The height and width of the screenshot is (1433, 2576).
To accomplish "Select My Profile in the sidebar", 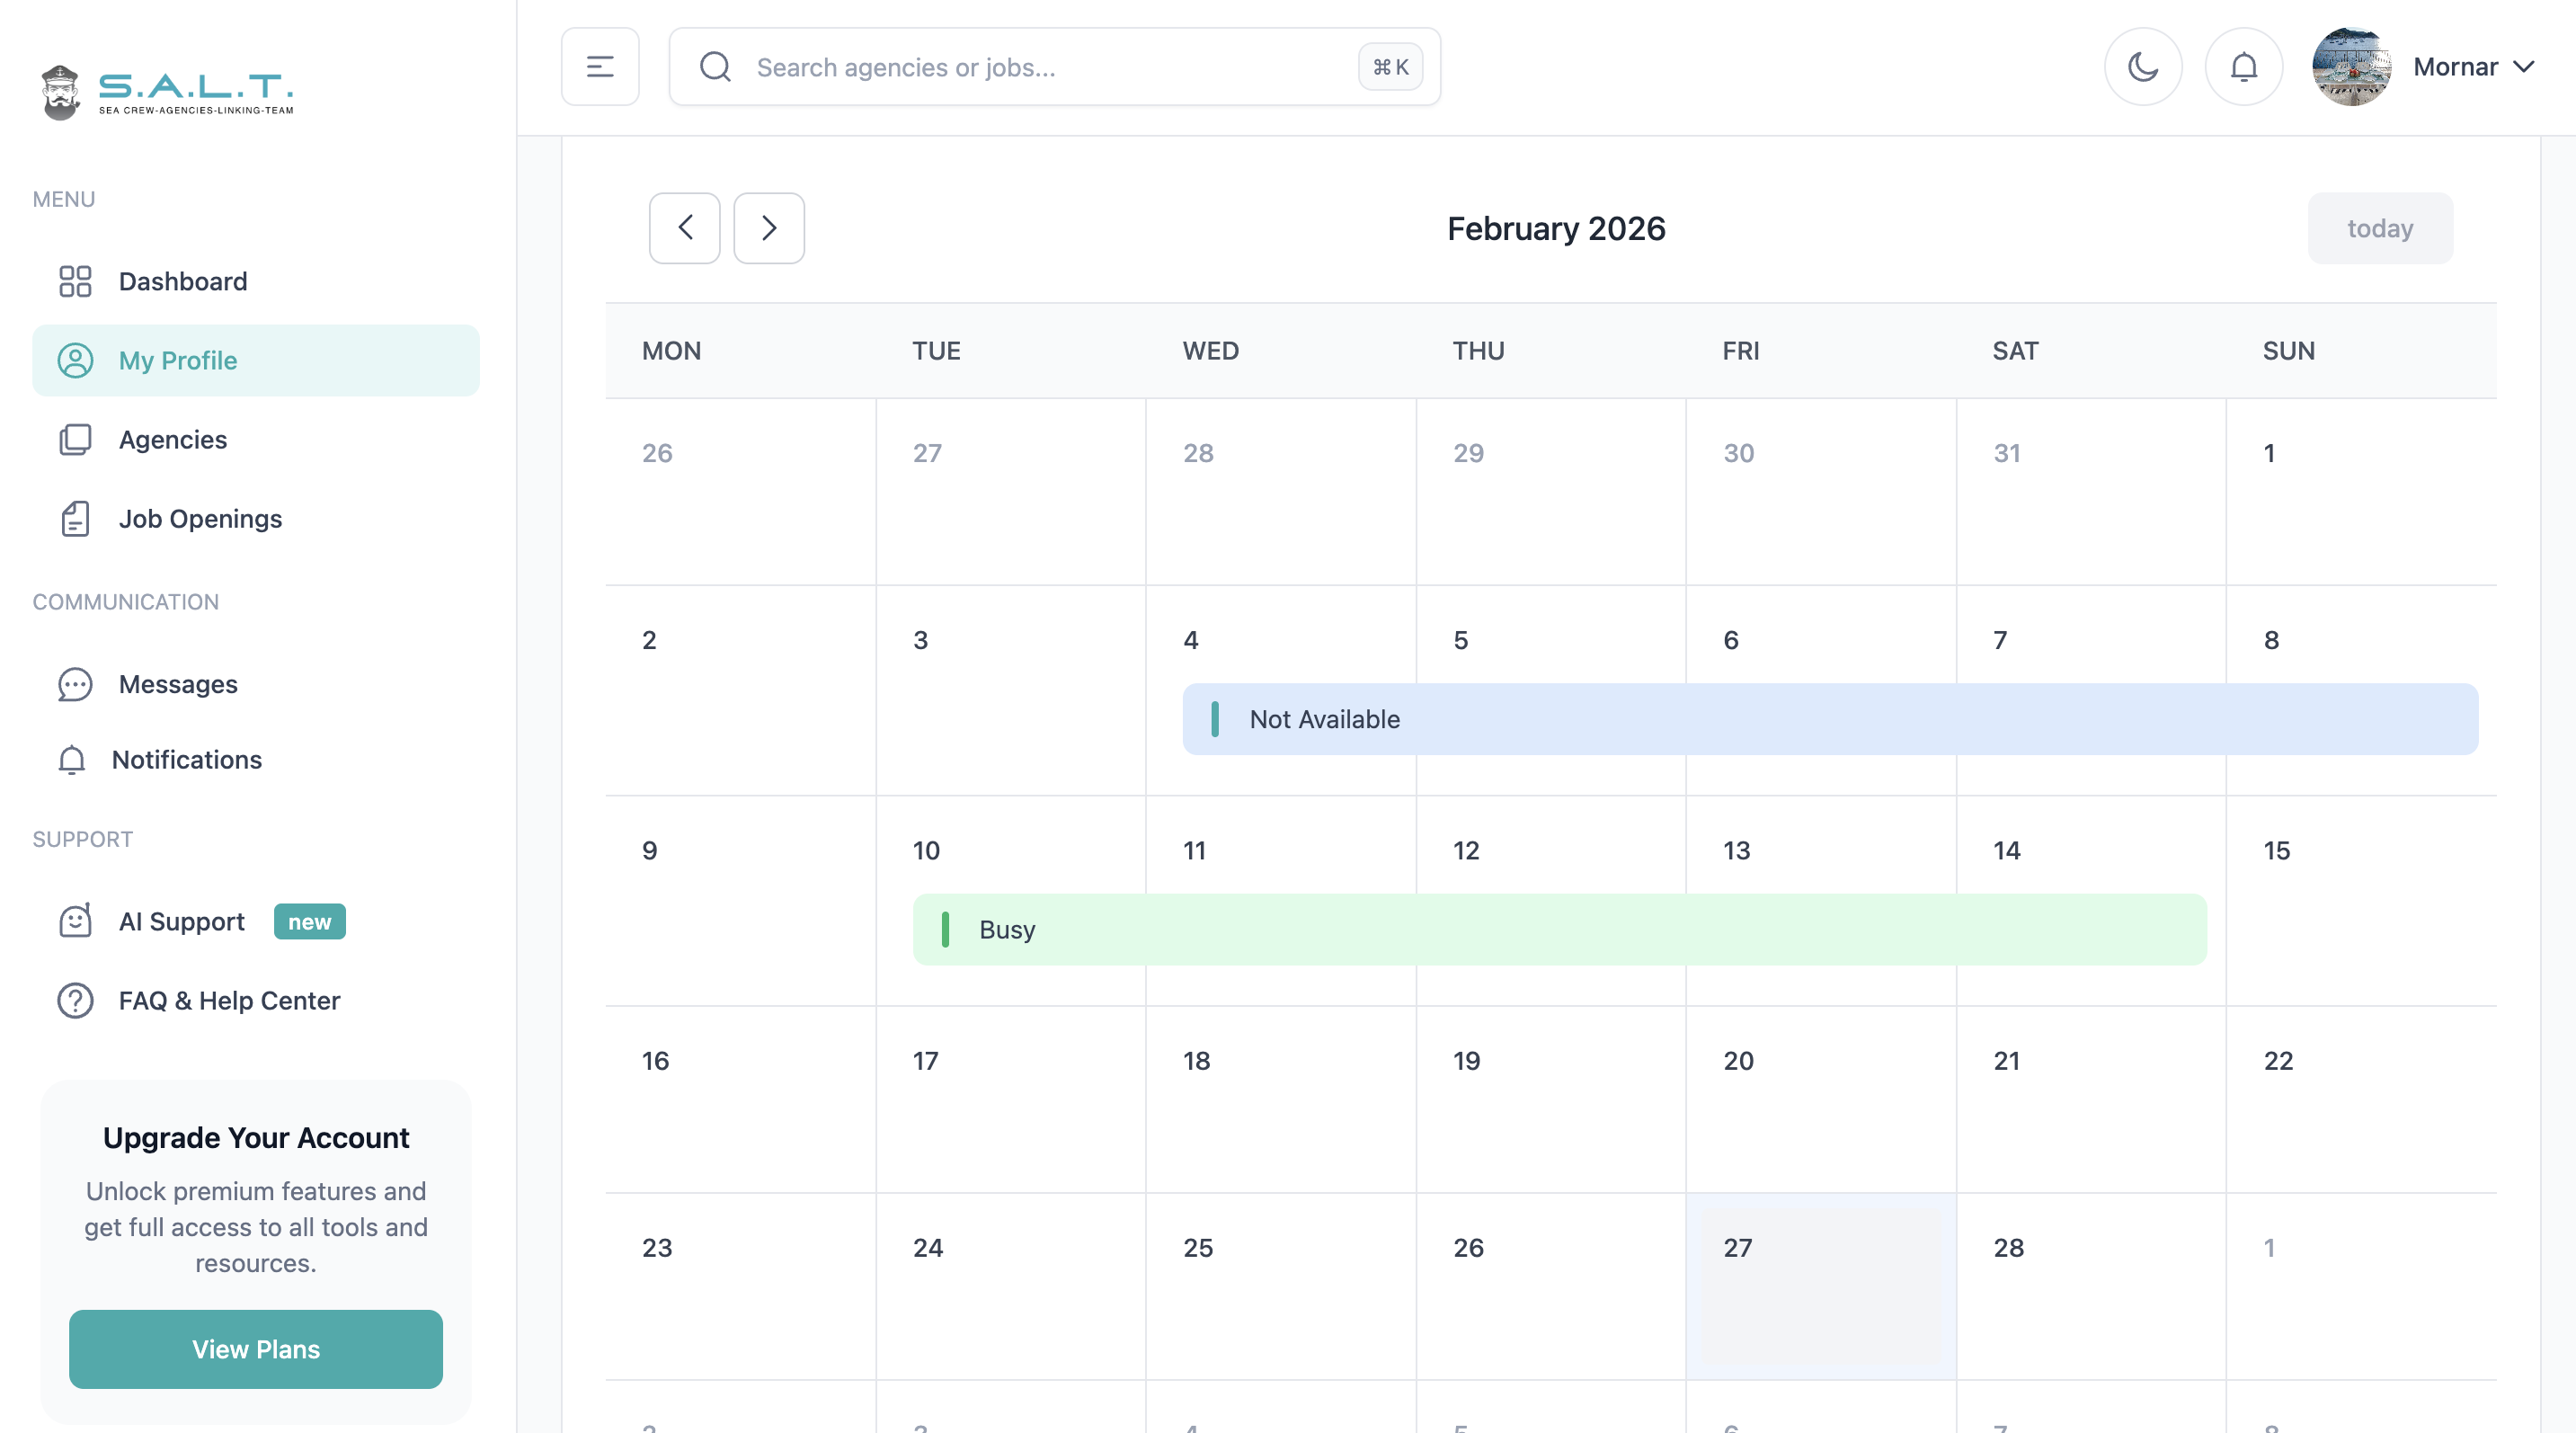I will (x=177, y=360).
